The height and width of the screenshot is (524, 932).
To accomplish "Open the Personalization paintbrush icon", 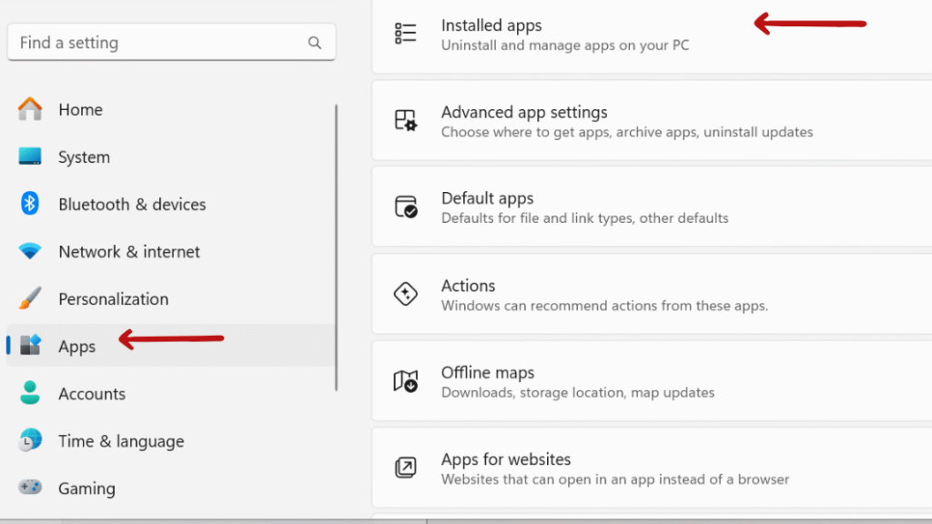I will [30, 298].
